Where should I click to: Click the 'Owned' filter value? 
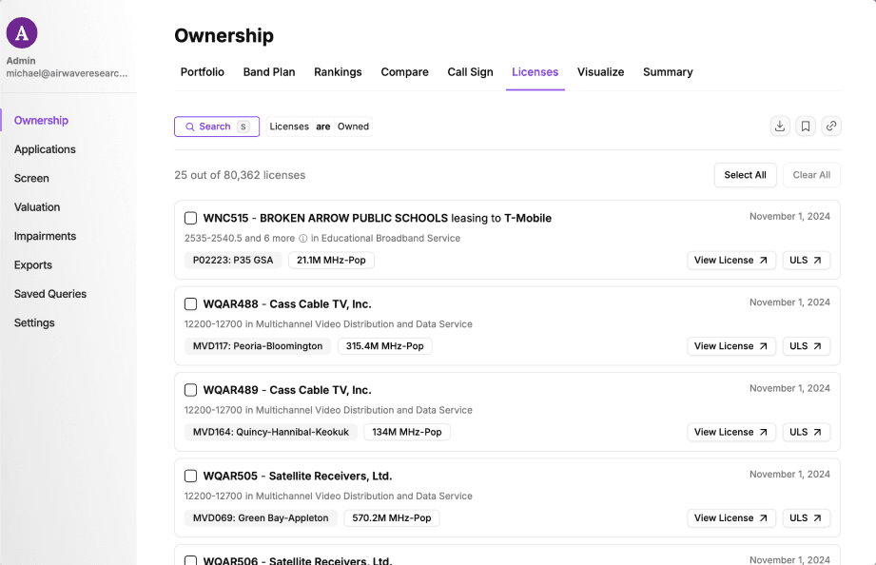tap(353, 127)
